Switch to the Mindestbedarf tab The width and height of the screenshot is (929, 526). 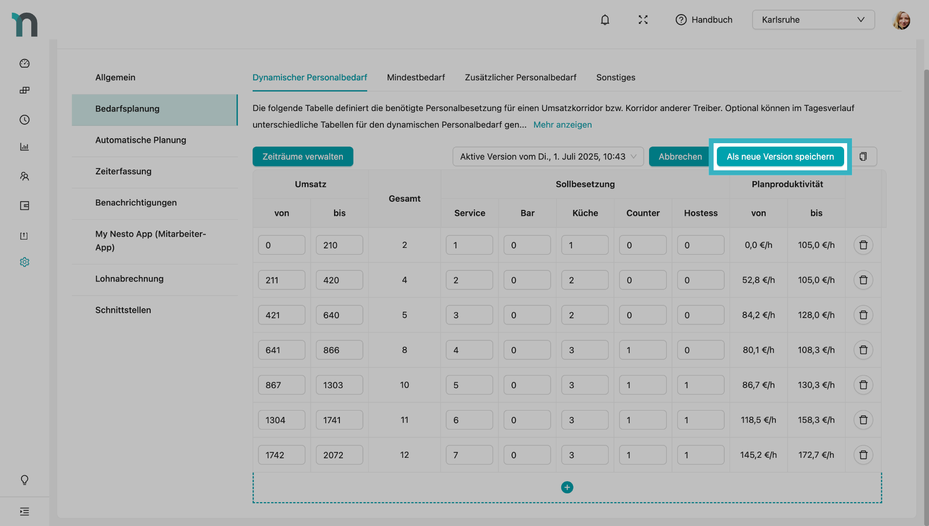(x=415, y=77)
